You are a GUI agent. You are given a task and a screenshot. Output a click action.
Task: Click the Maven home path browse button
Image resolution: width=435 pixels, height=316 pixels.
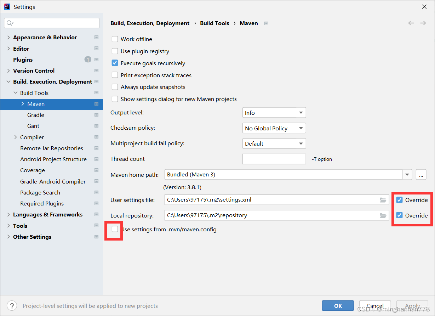point(421,174)
